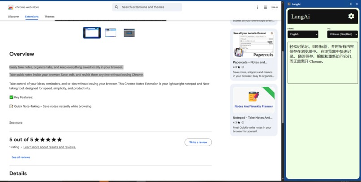Screen dimensions: 361x182
Task: Click the green checkmark before Key Features
Action: [x=11, y=97]
